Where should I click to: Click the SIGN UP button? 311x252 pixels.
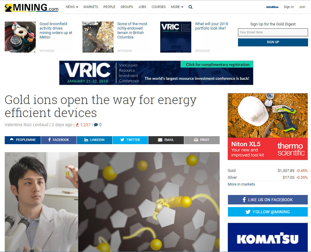click(x=273, y=42)
